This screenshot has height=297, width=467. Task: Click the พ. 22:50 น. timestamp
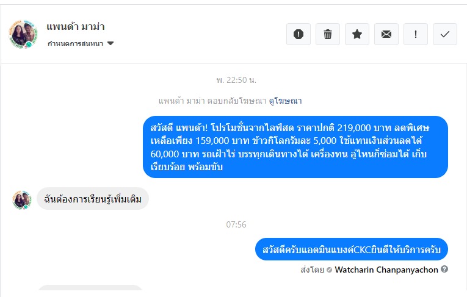pyautogui.click(x=236, y=80)
